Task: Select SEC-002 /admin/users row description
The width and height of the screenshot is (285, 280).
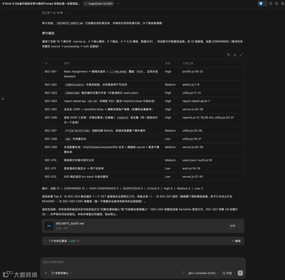Action: point(95,84)
